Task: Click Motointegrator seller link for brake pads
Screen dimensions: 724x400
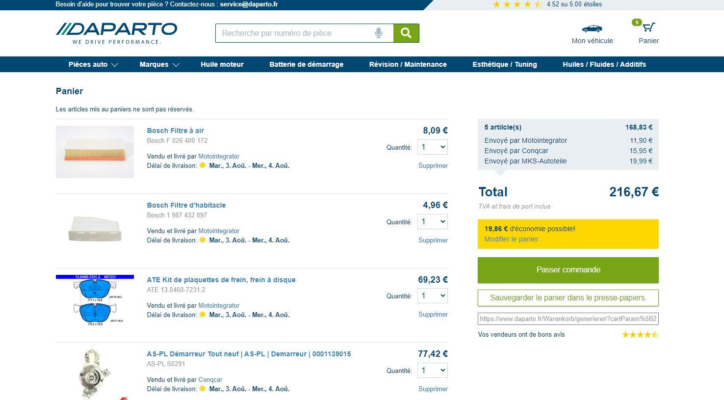Action: (x=219, y=306)
